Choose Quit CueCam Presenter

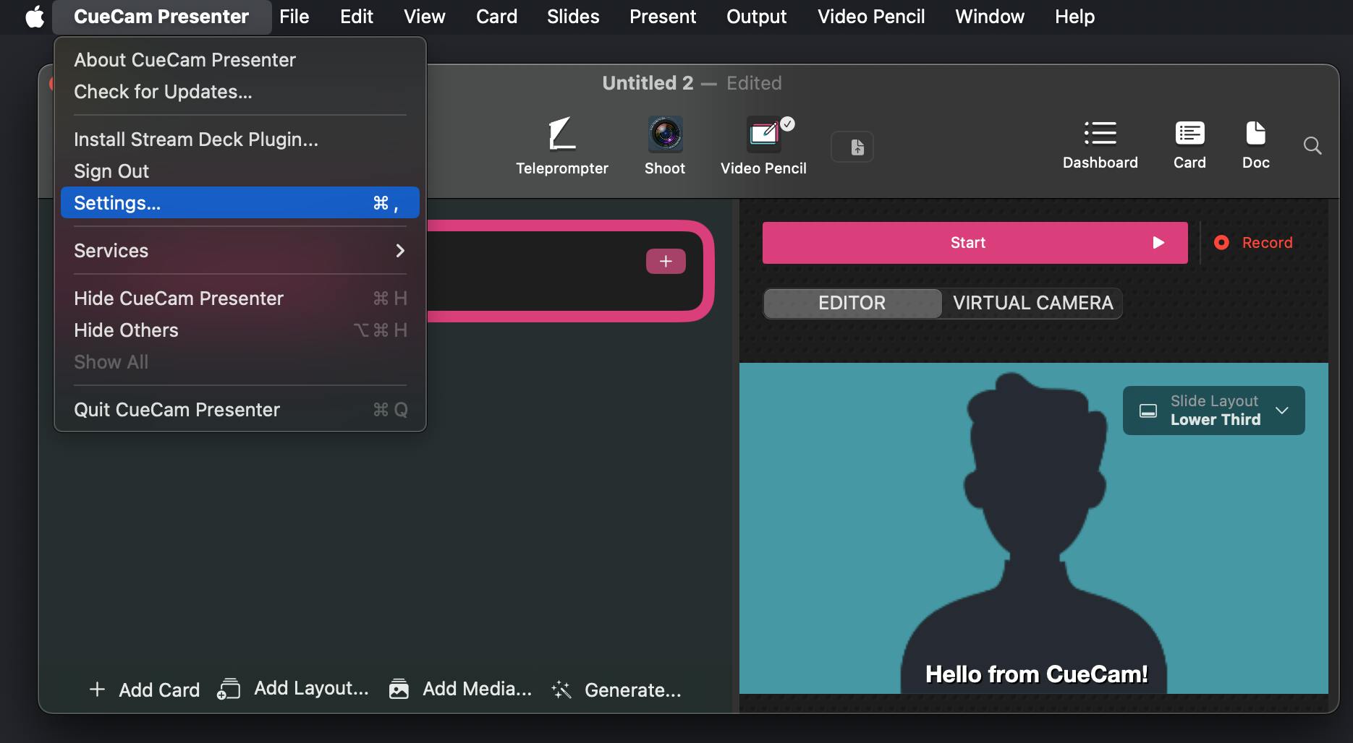[240, 410]
